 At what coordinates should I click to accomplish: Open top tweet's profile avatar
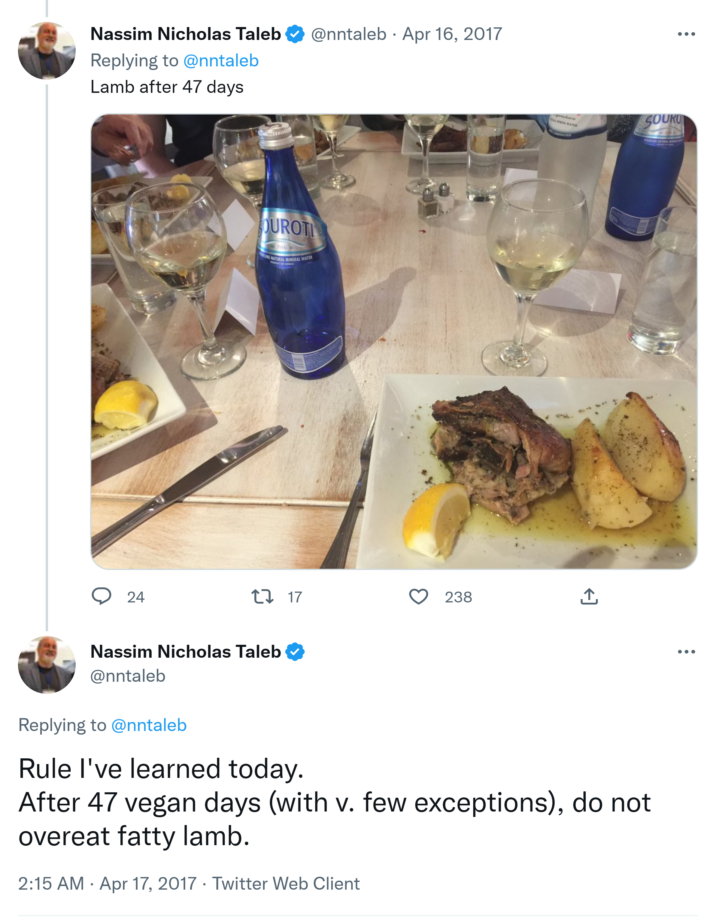(x=47, y=51)
